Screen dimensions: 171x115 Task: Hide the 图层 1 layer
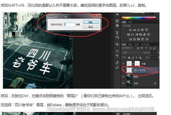[123, 77]
